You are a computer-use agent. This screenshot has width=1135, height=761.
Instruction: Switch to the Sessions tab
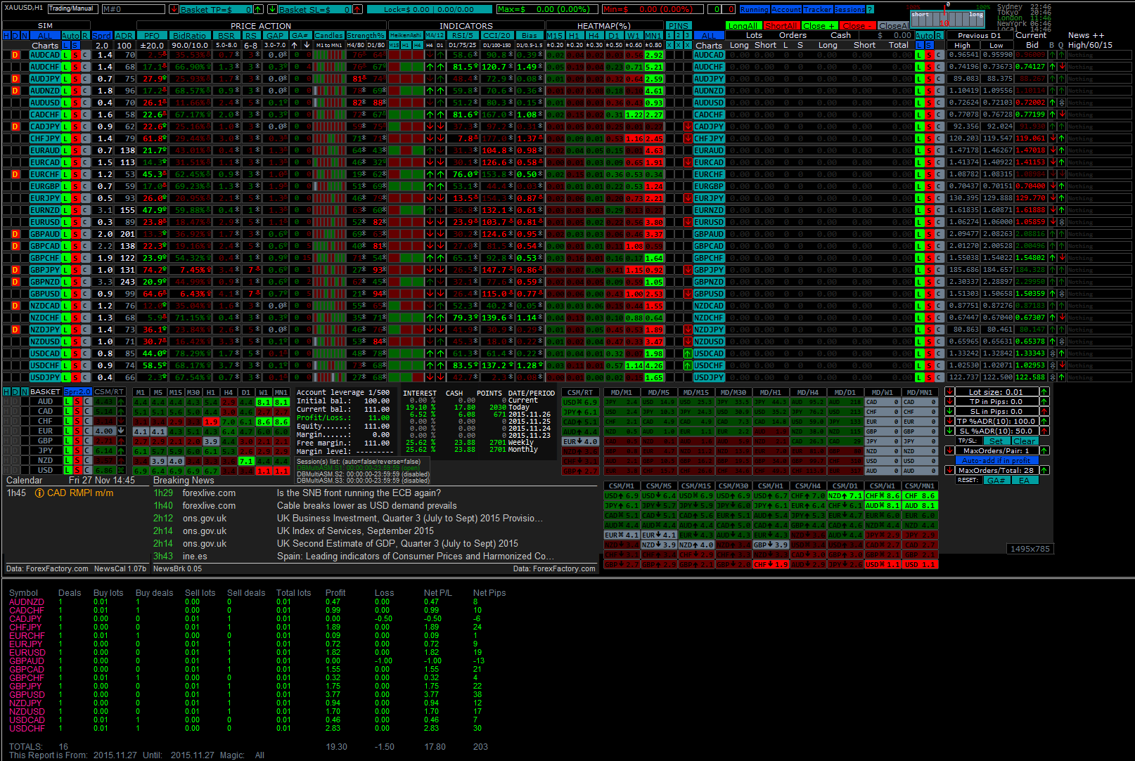[x=849, y=10]
